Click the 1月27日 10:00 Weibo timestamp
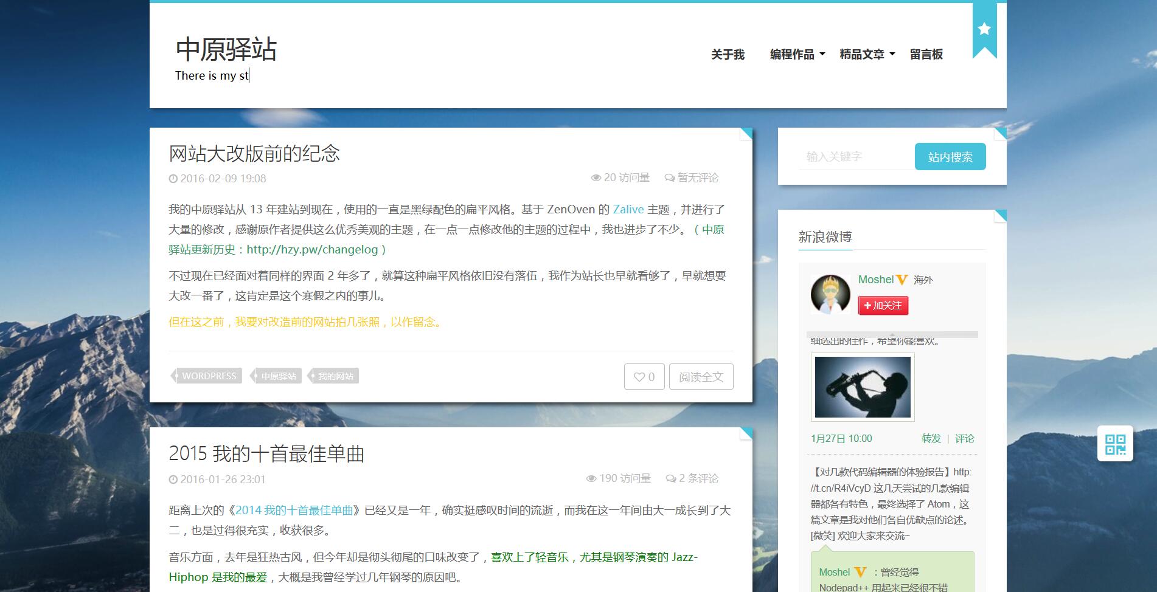The height and width of the screenshot is (592, 1157). point(841,439)
